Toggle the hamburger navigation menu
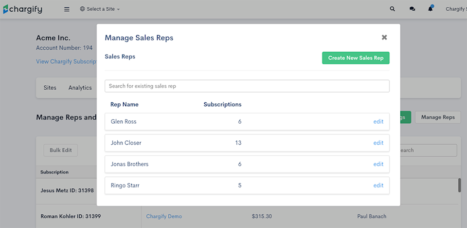The image size is (467, 228). [67, 9]
